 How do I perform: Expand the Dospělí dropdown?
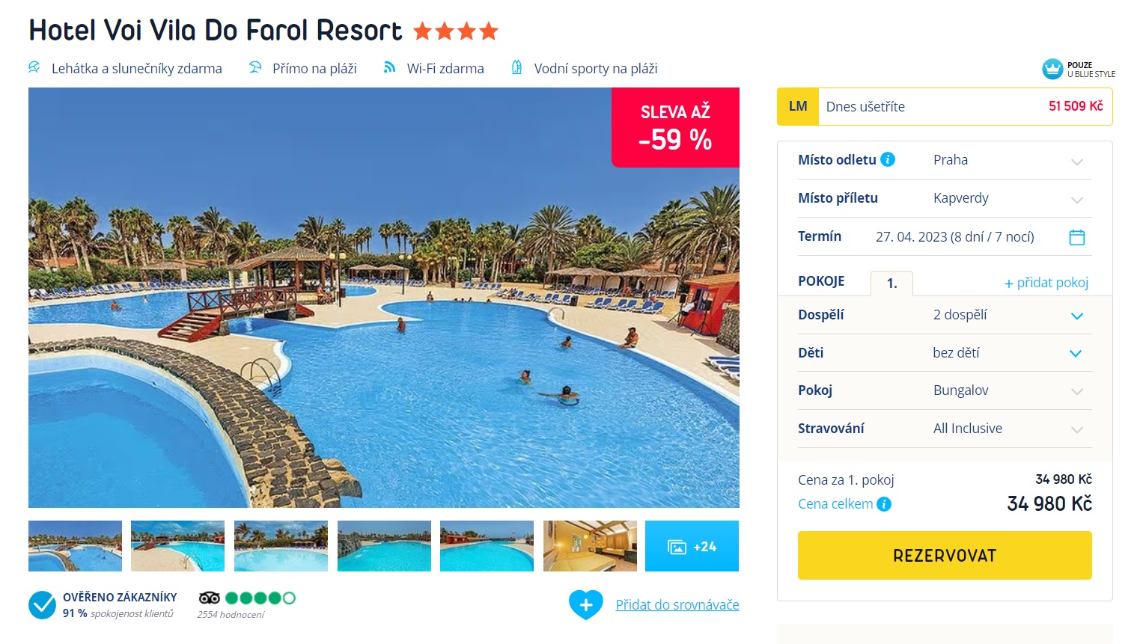pos(945,315)
